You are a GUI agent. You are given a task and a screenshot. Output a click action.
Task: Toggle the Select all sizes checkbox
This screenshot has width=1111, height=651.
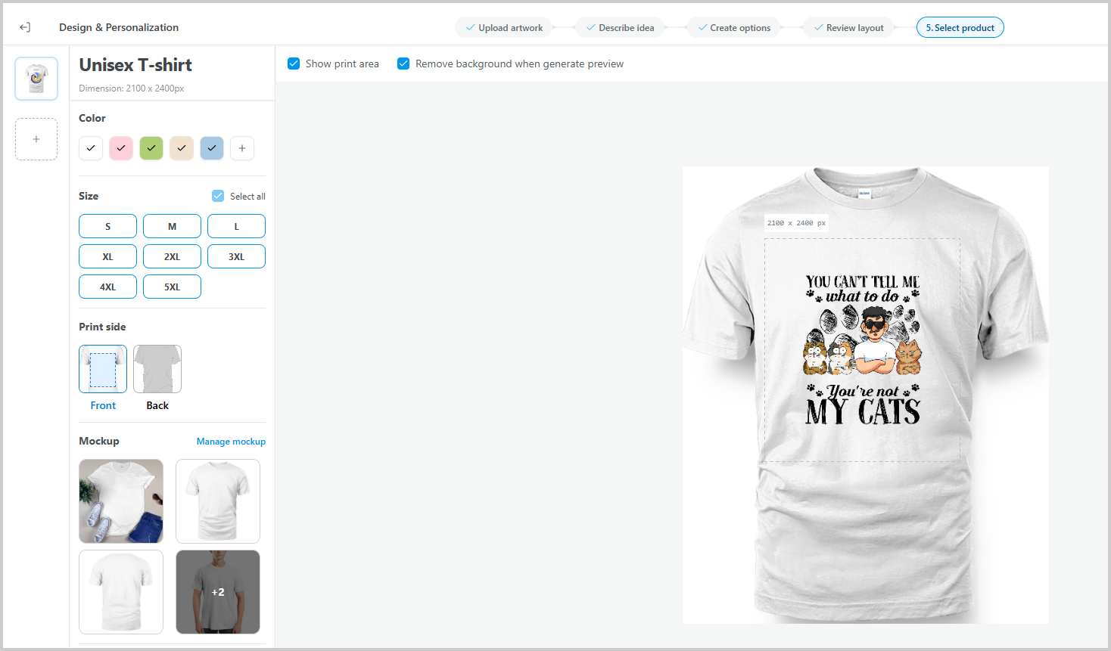pyautogui.click(x=218, y=196)
